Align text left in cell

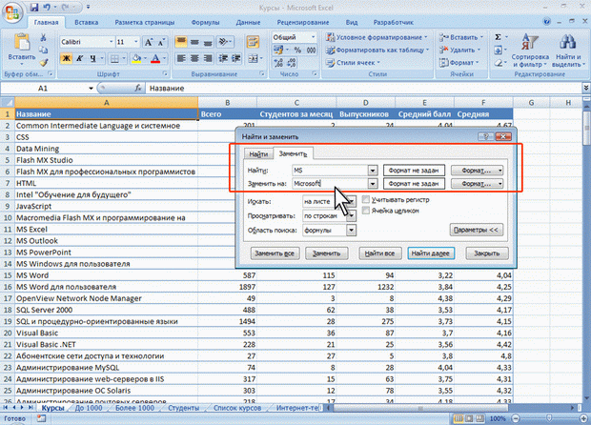point(181,58)
